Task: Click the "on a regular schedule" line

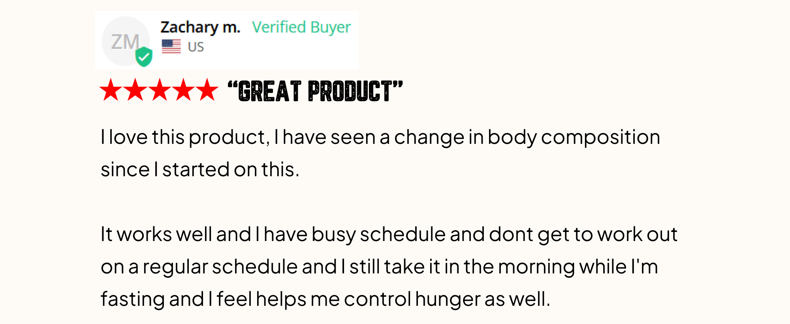Action: coord(379,267)
